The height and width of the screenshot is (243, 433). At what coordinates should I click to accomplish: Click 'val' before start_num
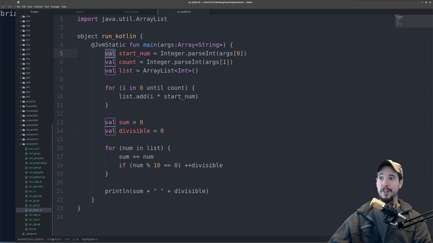[110, 53]
